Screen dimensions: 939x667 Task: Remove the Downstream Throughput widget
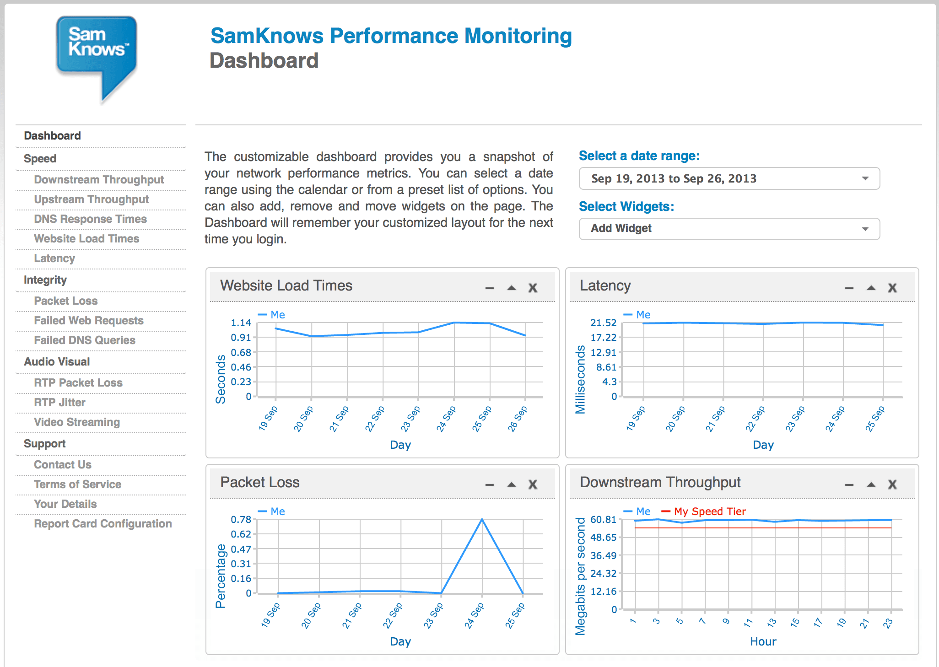[892, 484]
